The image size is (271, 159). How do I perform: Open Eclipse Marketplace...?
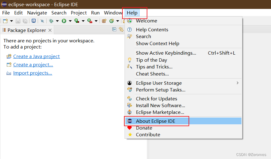coord(183,112)
